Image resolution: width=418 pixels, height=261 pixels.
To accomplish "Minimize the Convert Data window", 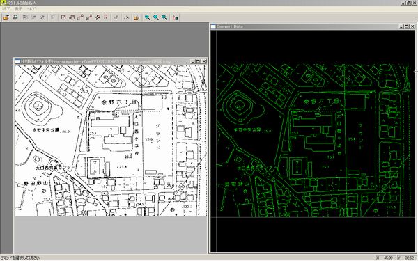I will click(x=401, y=26).
